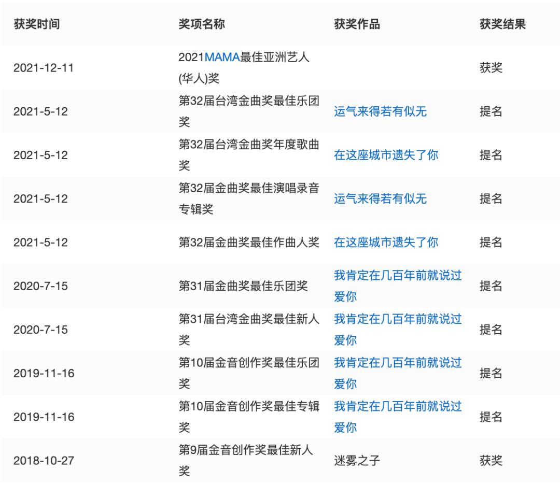560x484 pixels.
Task: Select date 2021-5-12 in 第32届台湾金曲奖最佳乐团奖 row
Action: (41, 111)
